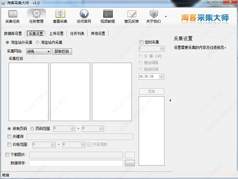Click the 就绪 status bar text
The height and width of the screenshot is (179, 238).
tap(6, 175)
